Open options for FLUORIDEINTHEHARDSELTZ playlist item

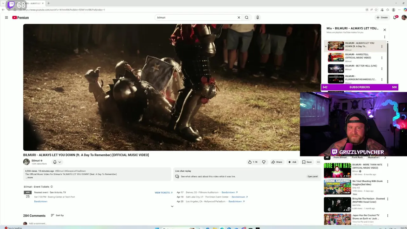[x=382, y=80]
